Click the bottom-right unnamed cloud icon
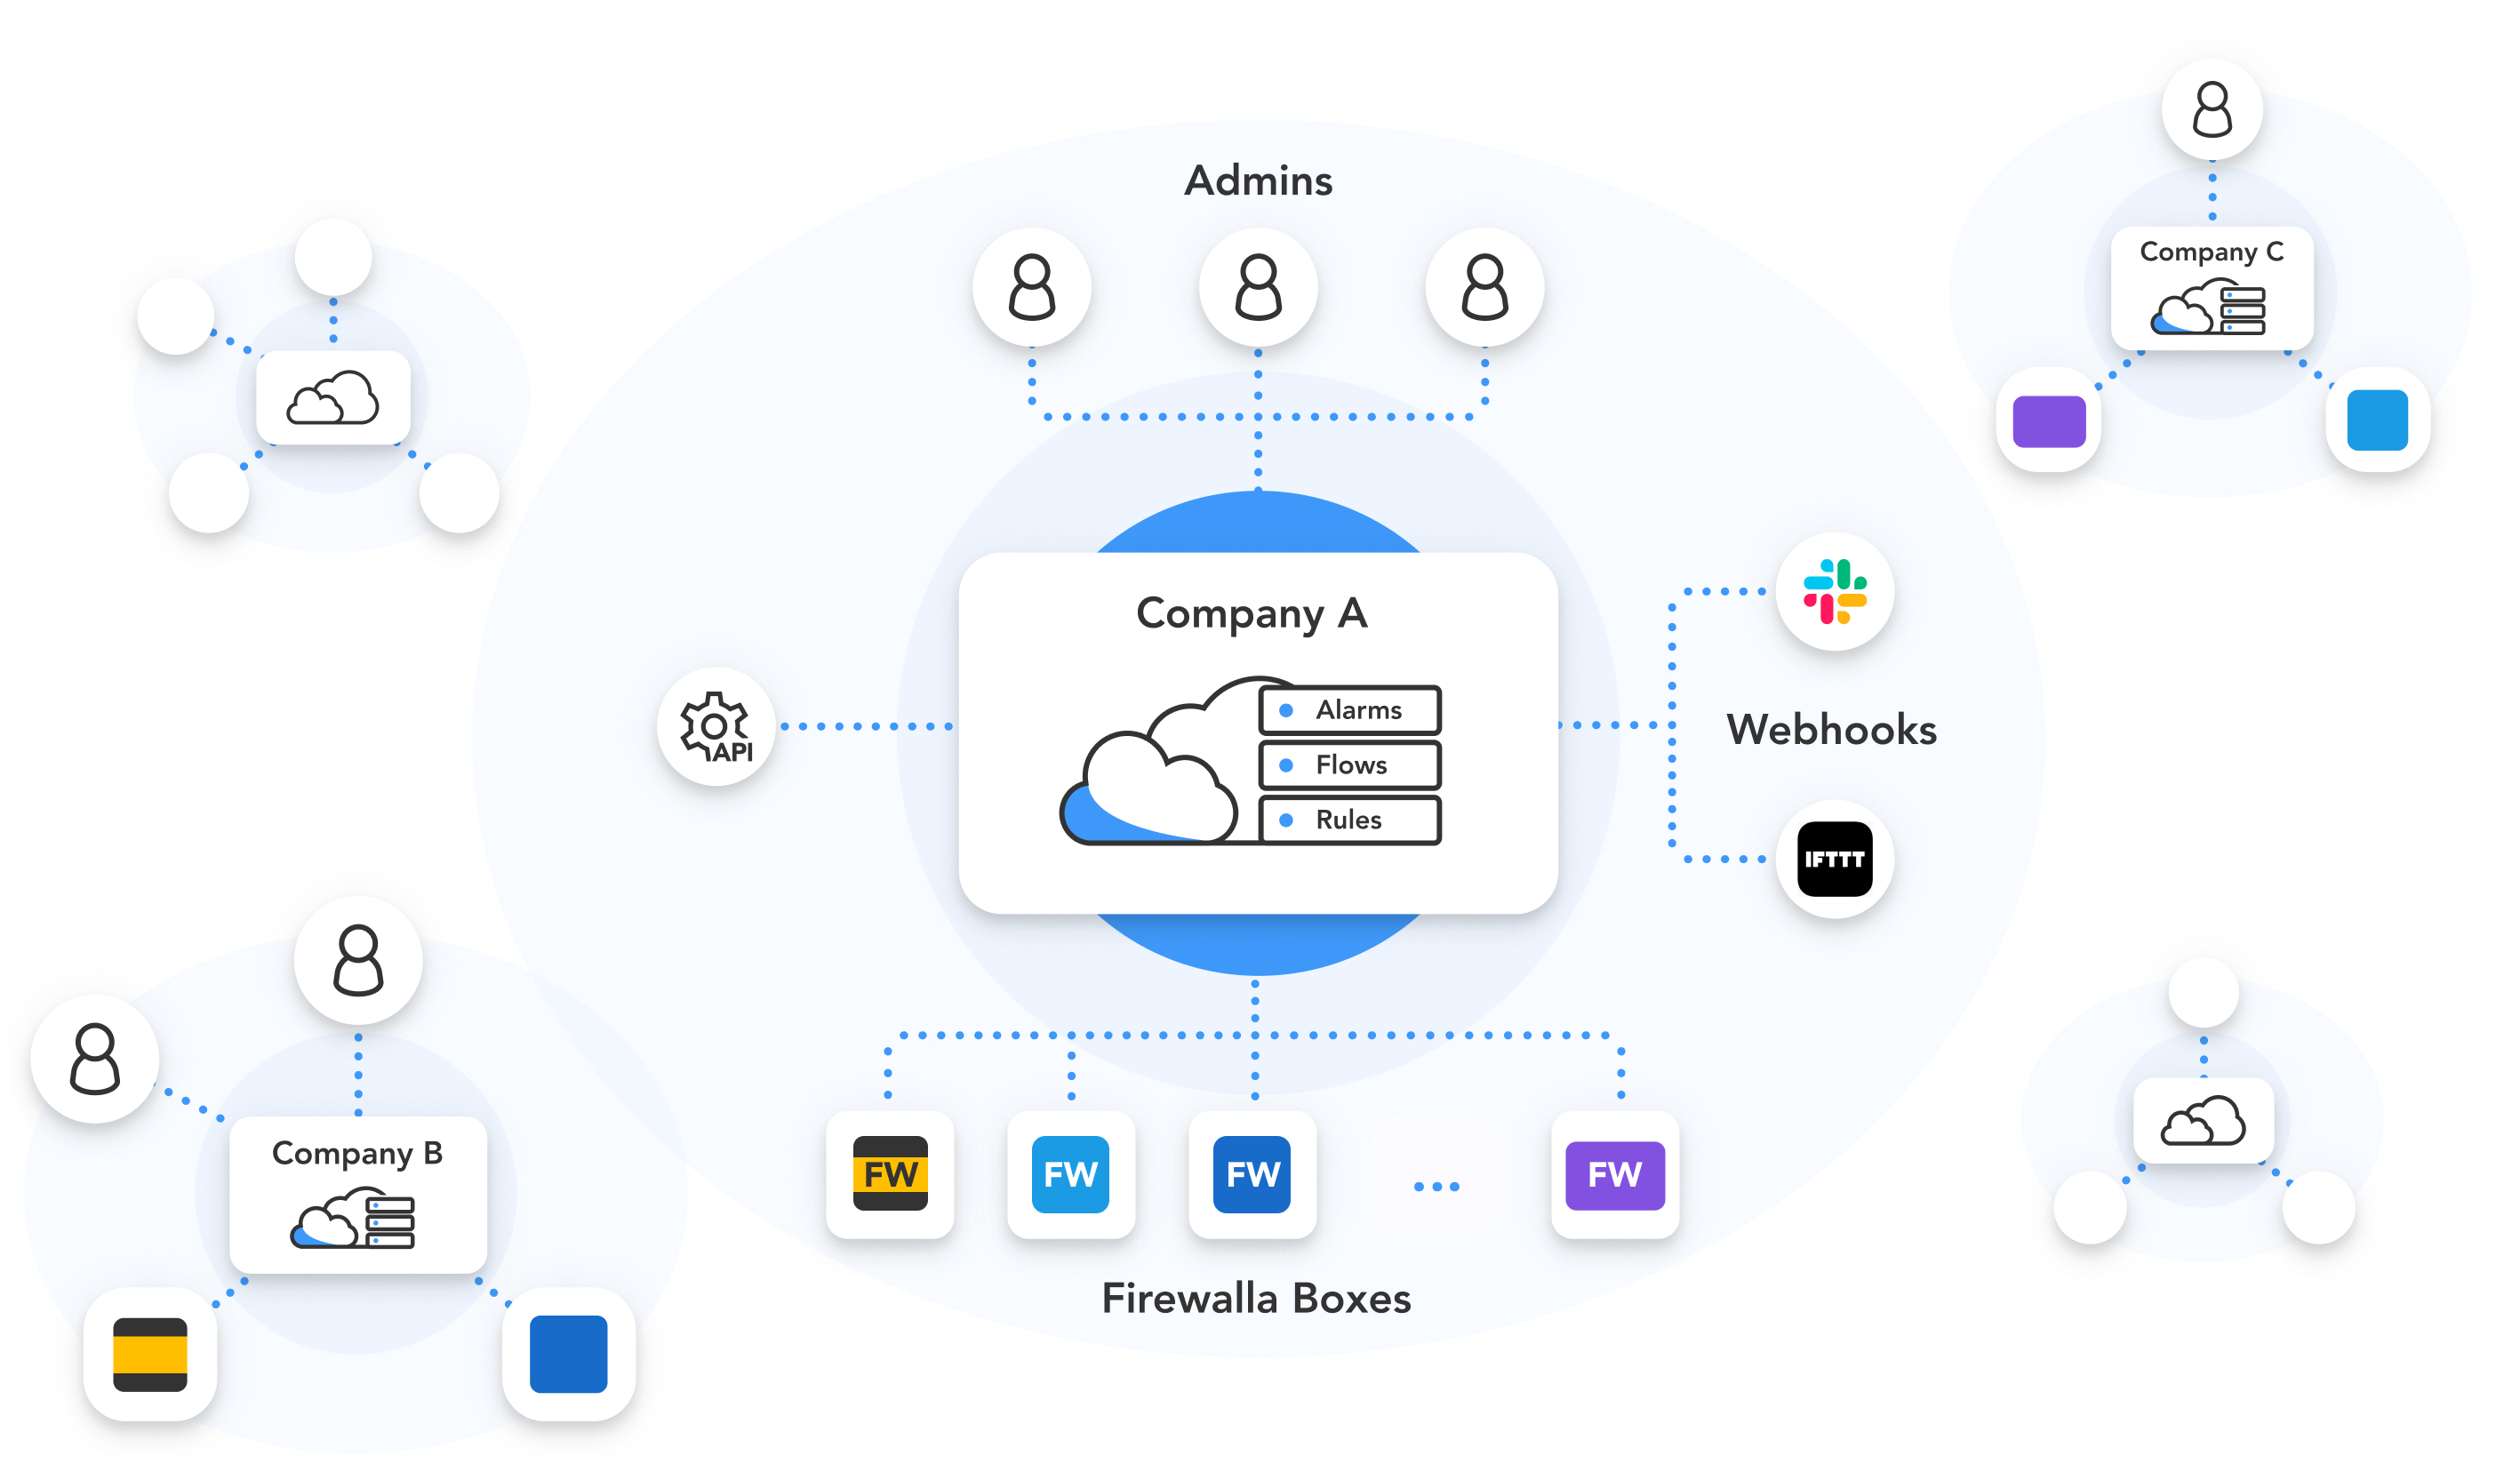 point(2203,1120)
